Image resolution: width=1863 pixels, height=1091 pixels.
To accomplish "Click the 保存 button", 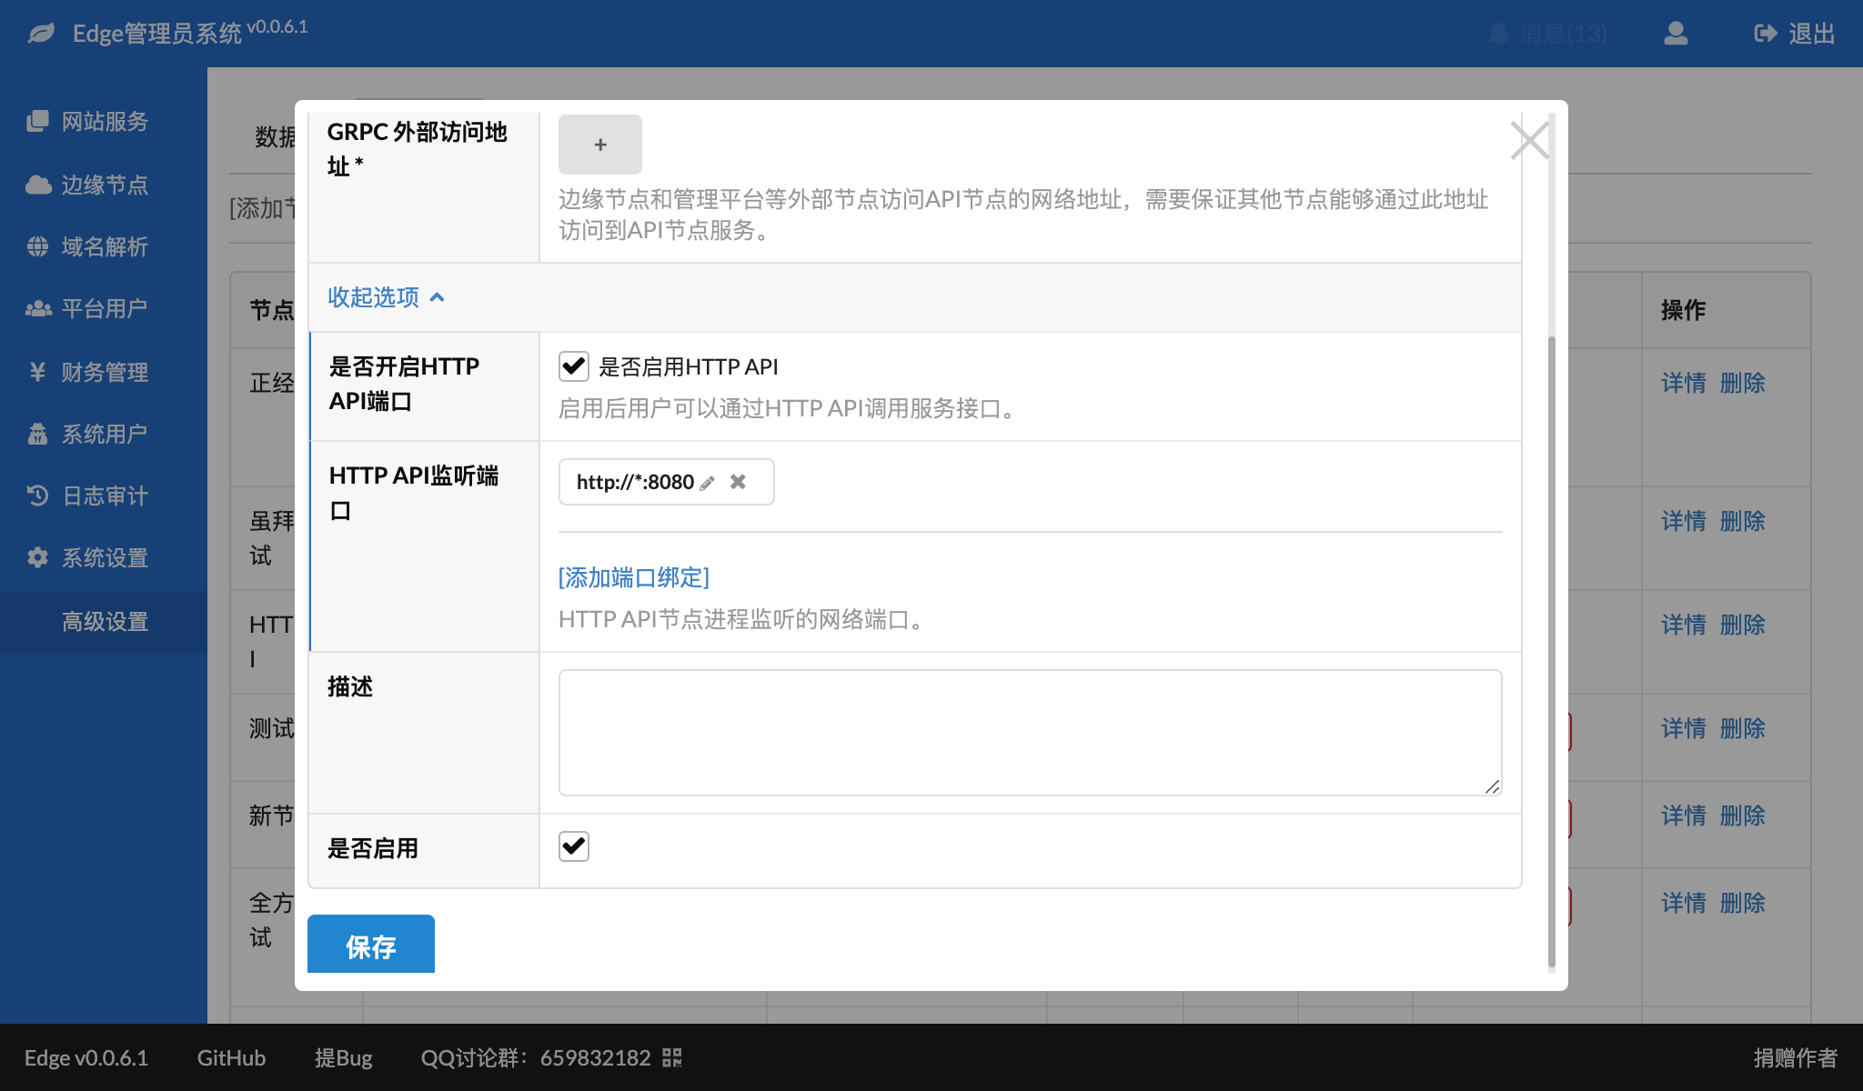I will (371, 946).
